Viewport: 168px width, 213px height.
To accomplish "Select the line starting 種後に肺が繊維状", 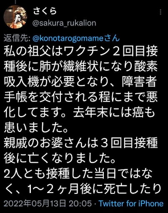I will point(81,67).
